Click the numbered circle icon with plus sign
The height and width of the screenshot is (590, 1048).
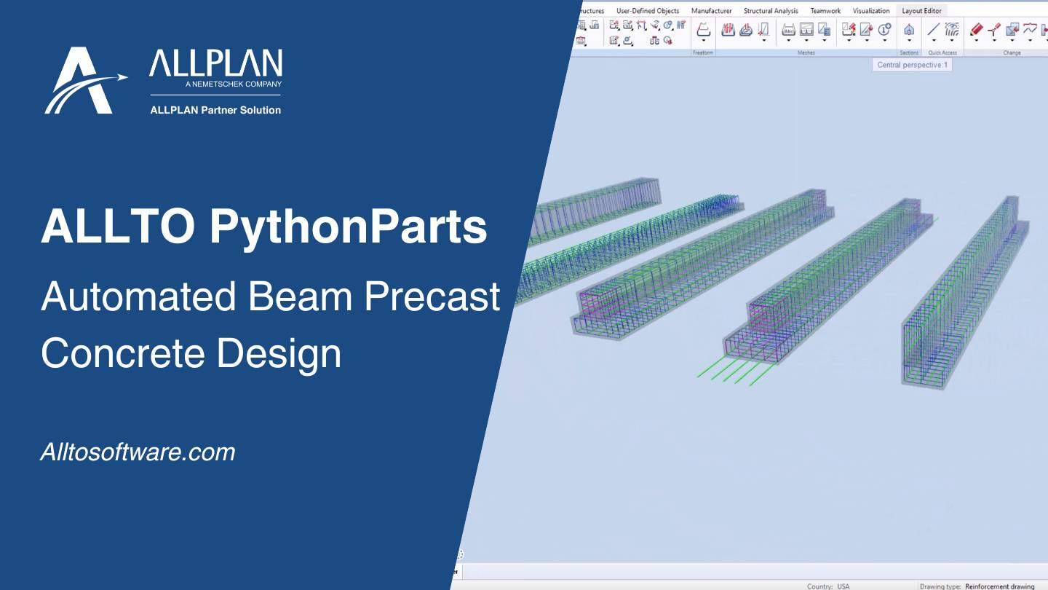point(884,30)
